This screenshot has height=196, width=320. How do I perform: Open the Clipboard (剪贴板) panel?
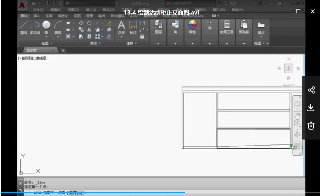pos(244,27)
